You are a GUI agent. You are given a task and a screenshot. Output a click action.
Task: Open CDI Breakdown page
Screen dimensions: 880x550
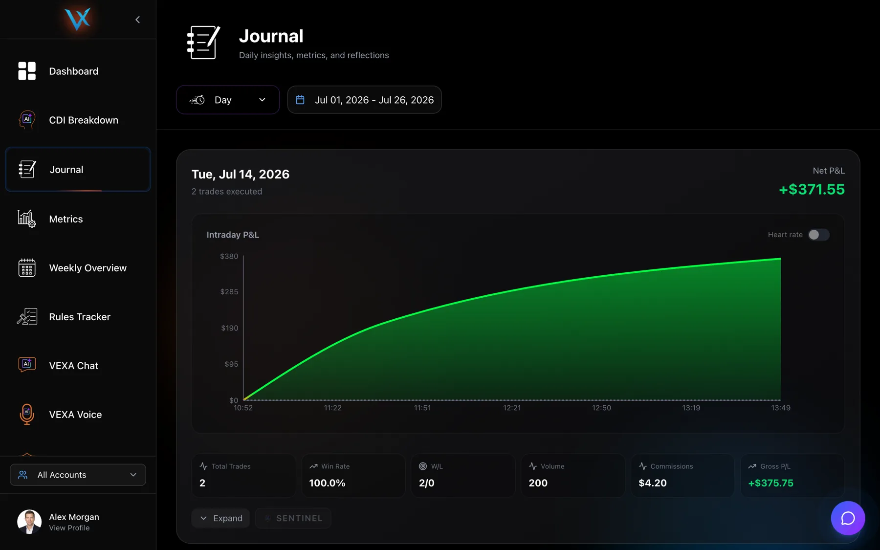tap(78, 120)
